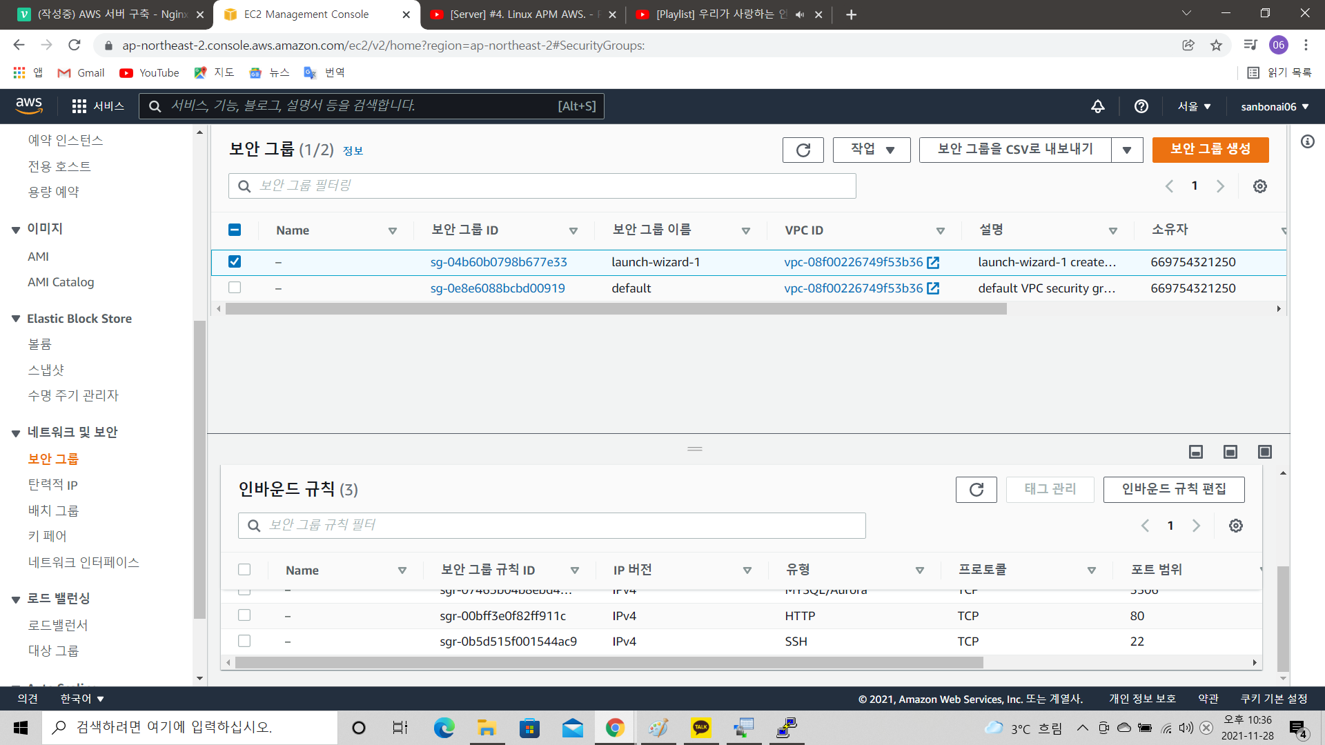This screenshot has width=1325, height=745.
Task: Refresh the inbound rules list
Action: pos(976,490)
